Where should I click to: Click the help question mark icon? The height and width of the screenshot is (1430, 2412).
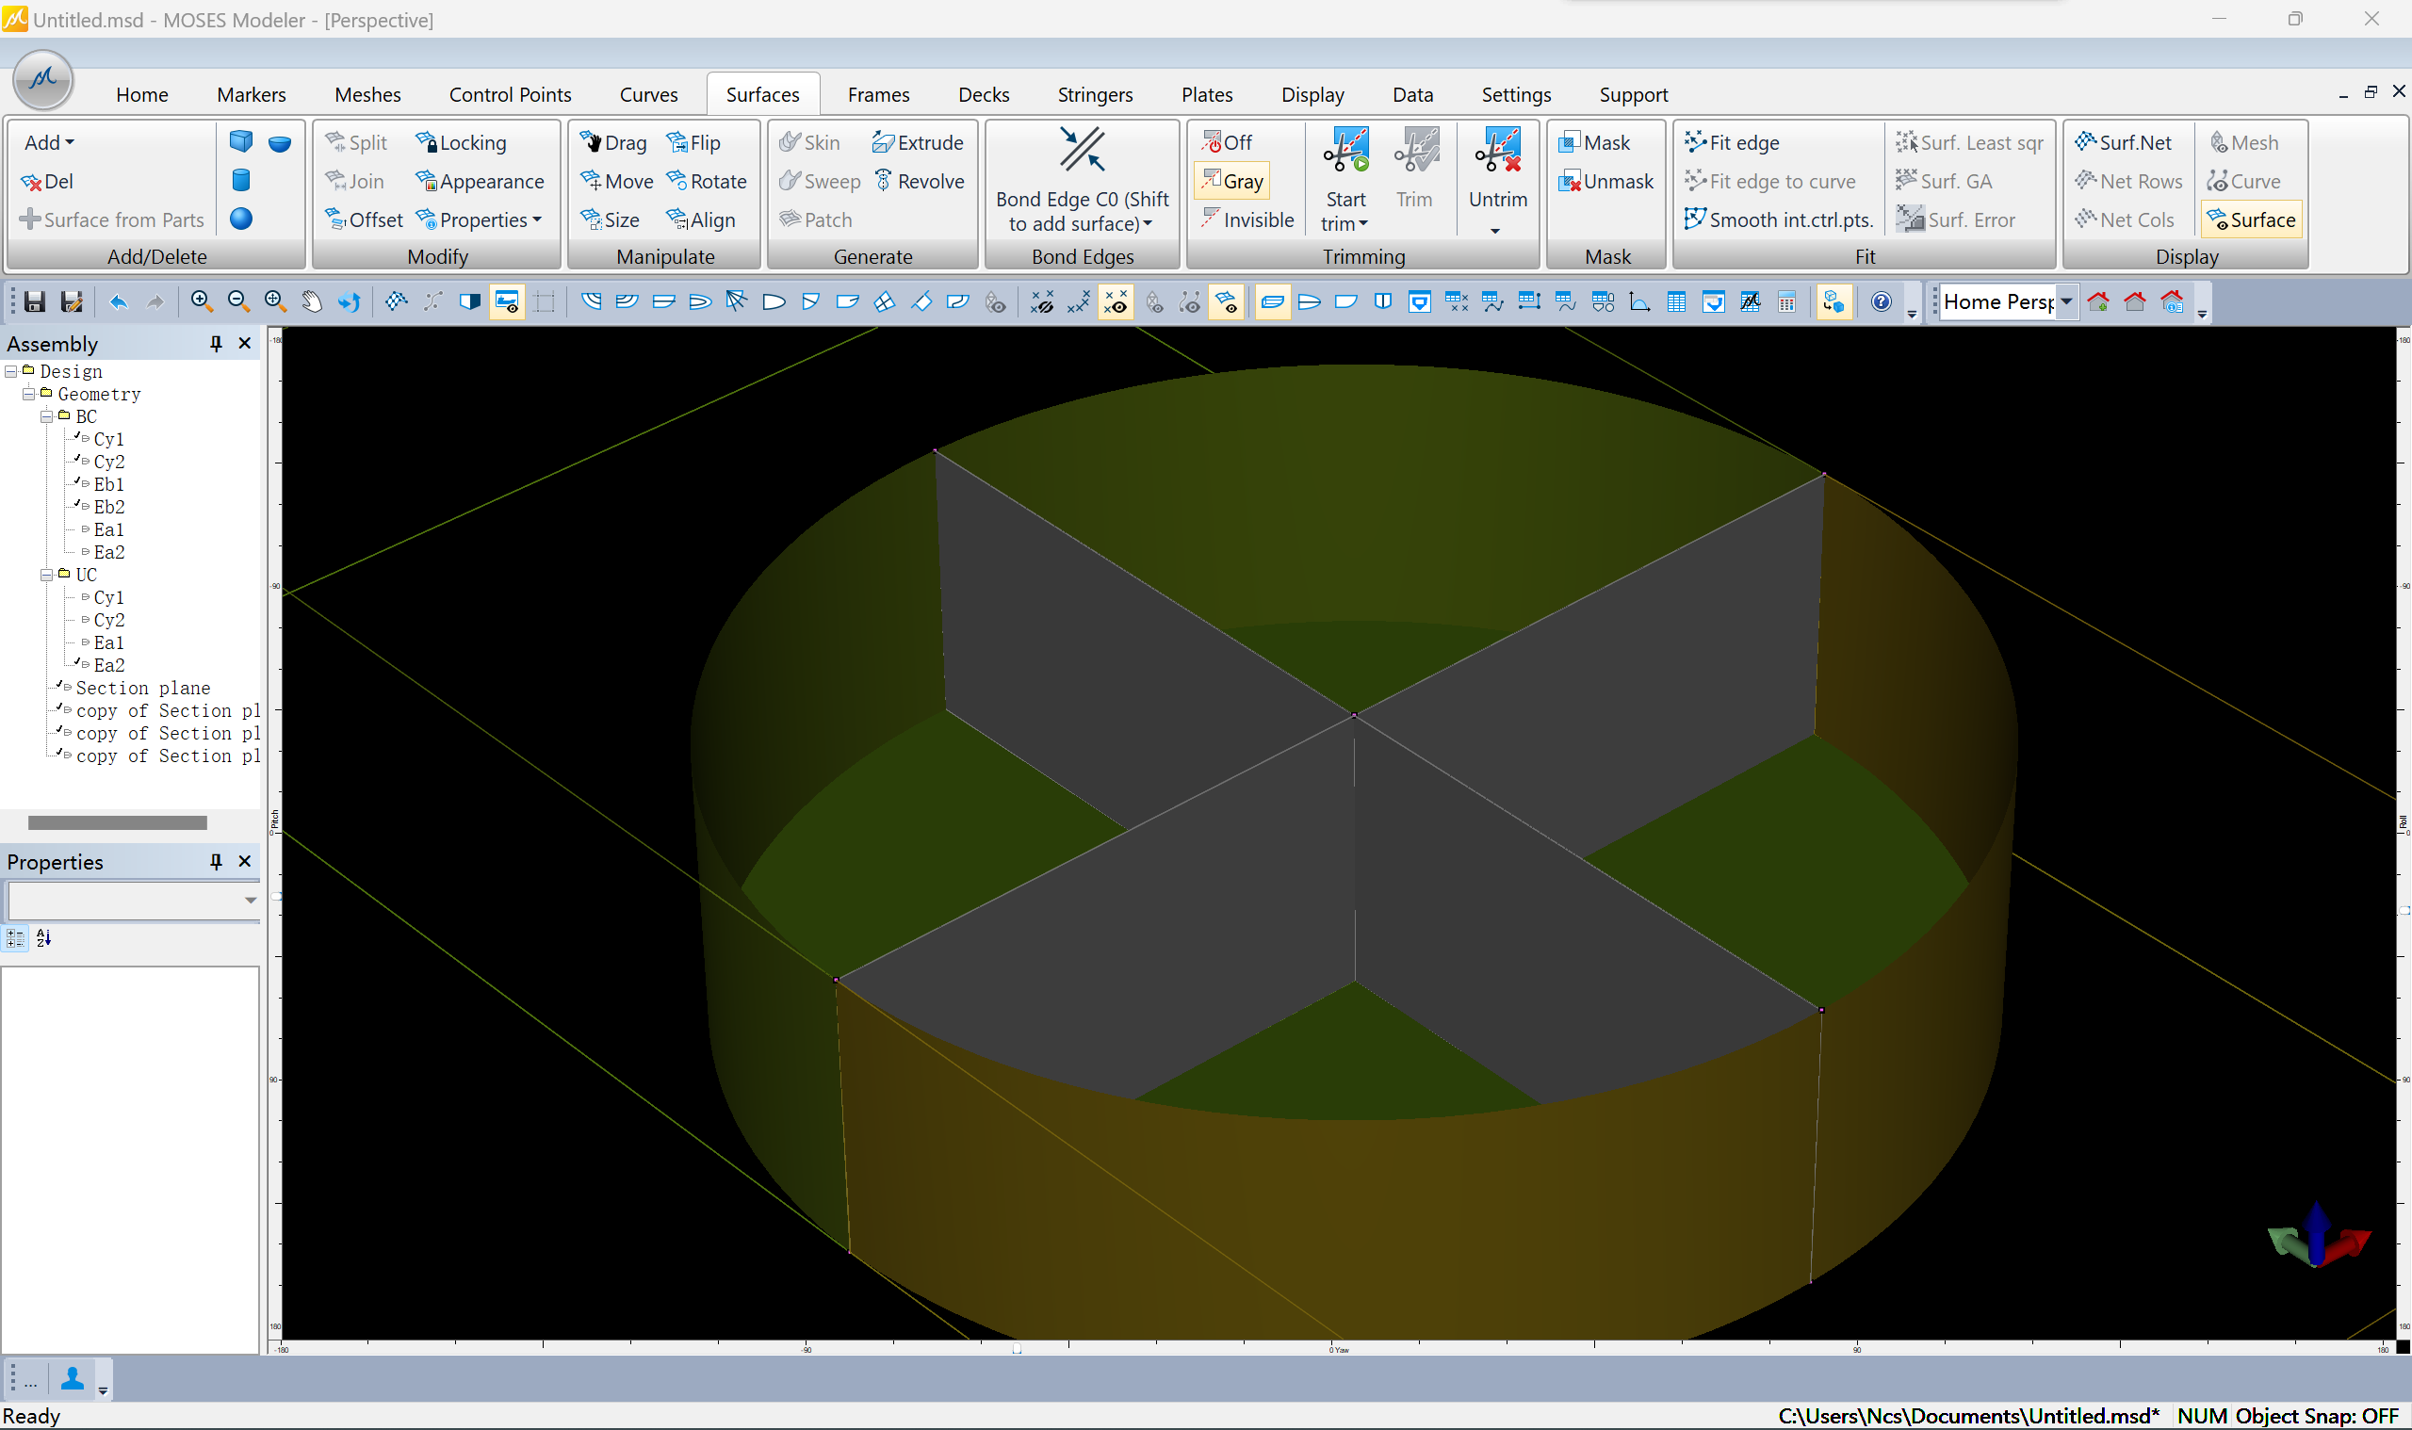[1880, 302]
